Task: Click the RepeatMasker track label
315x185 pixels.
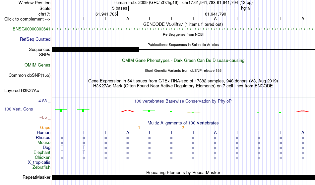Action: [x=36, y=177]
